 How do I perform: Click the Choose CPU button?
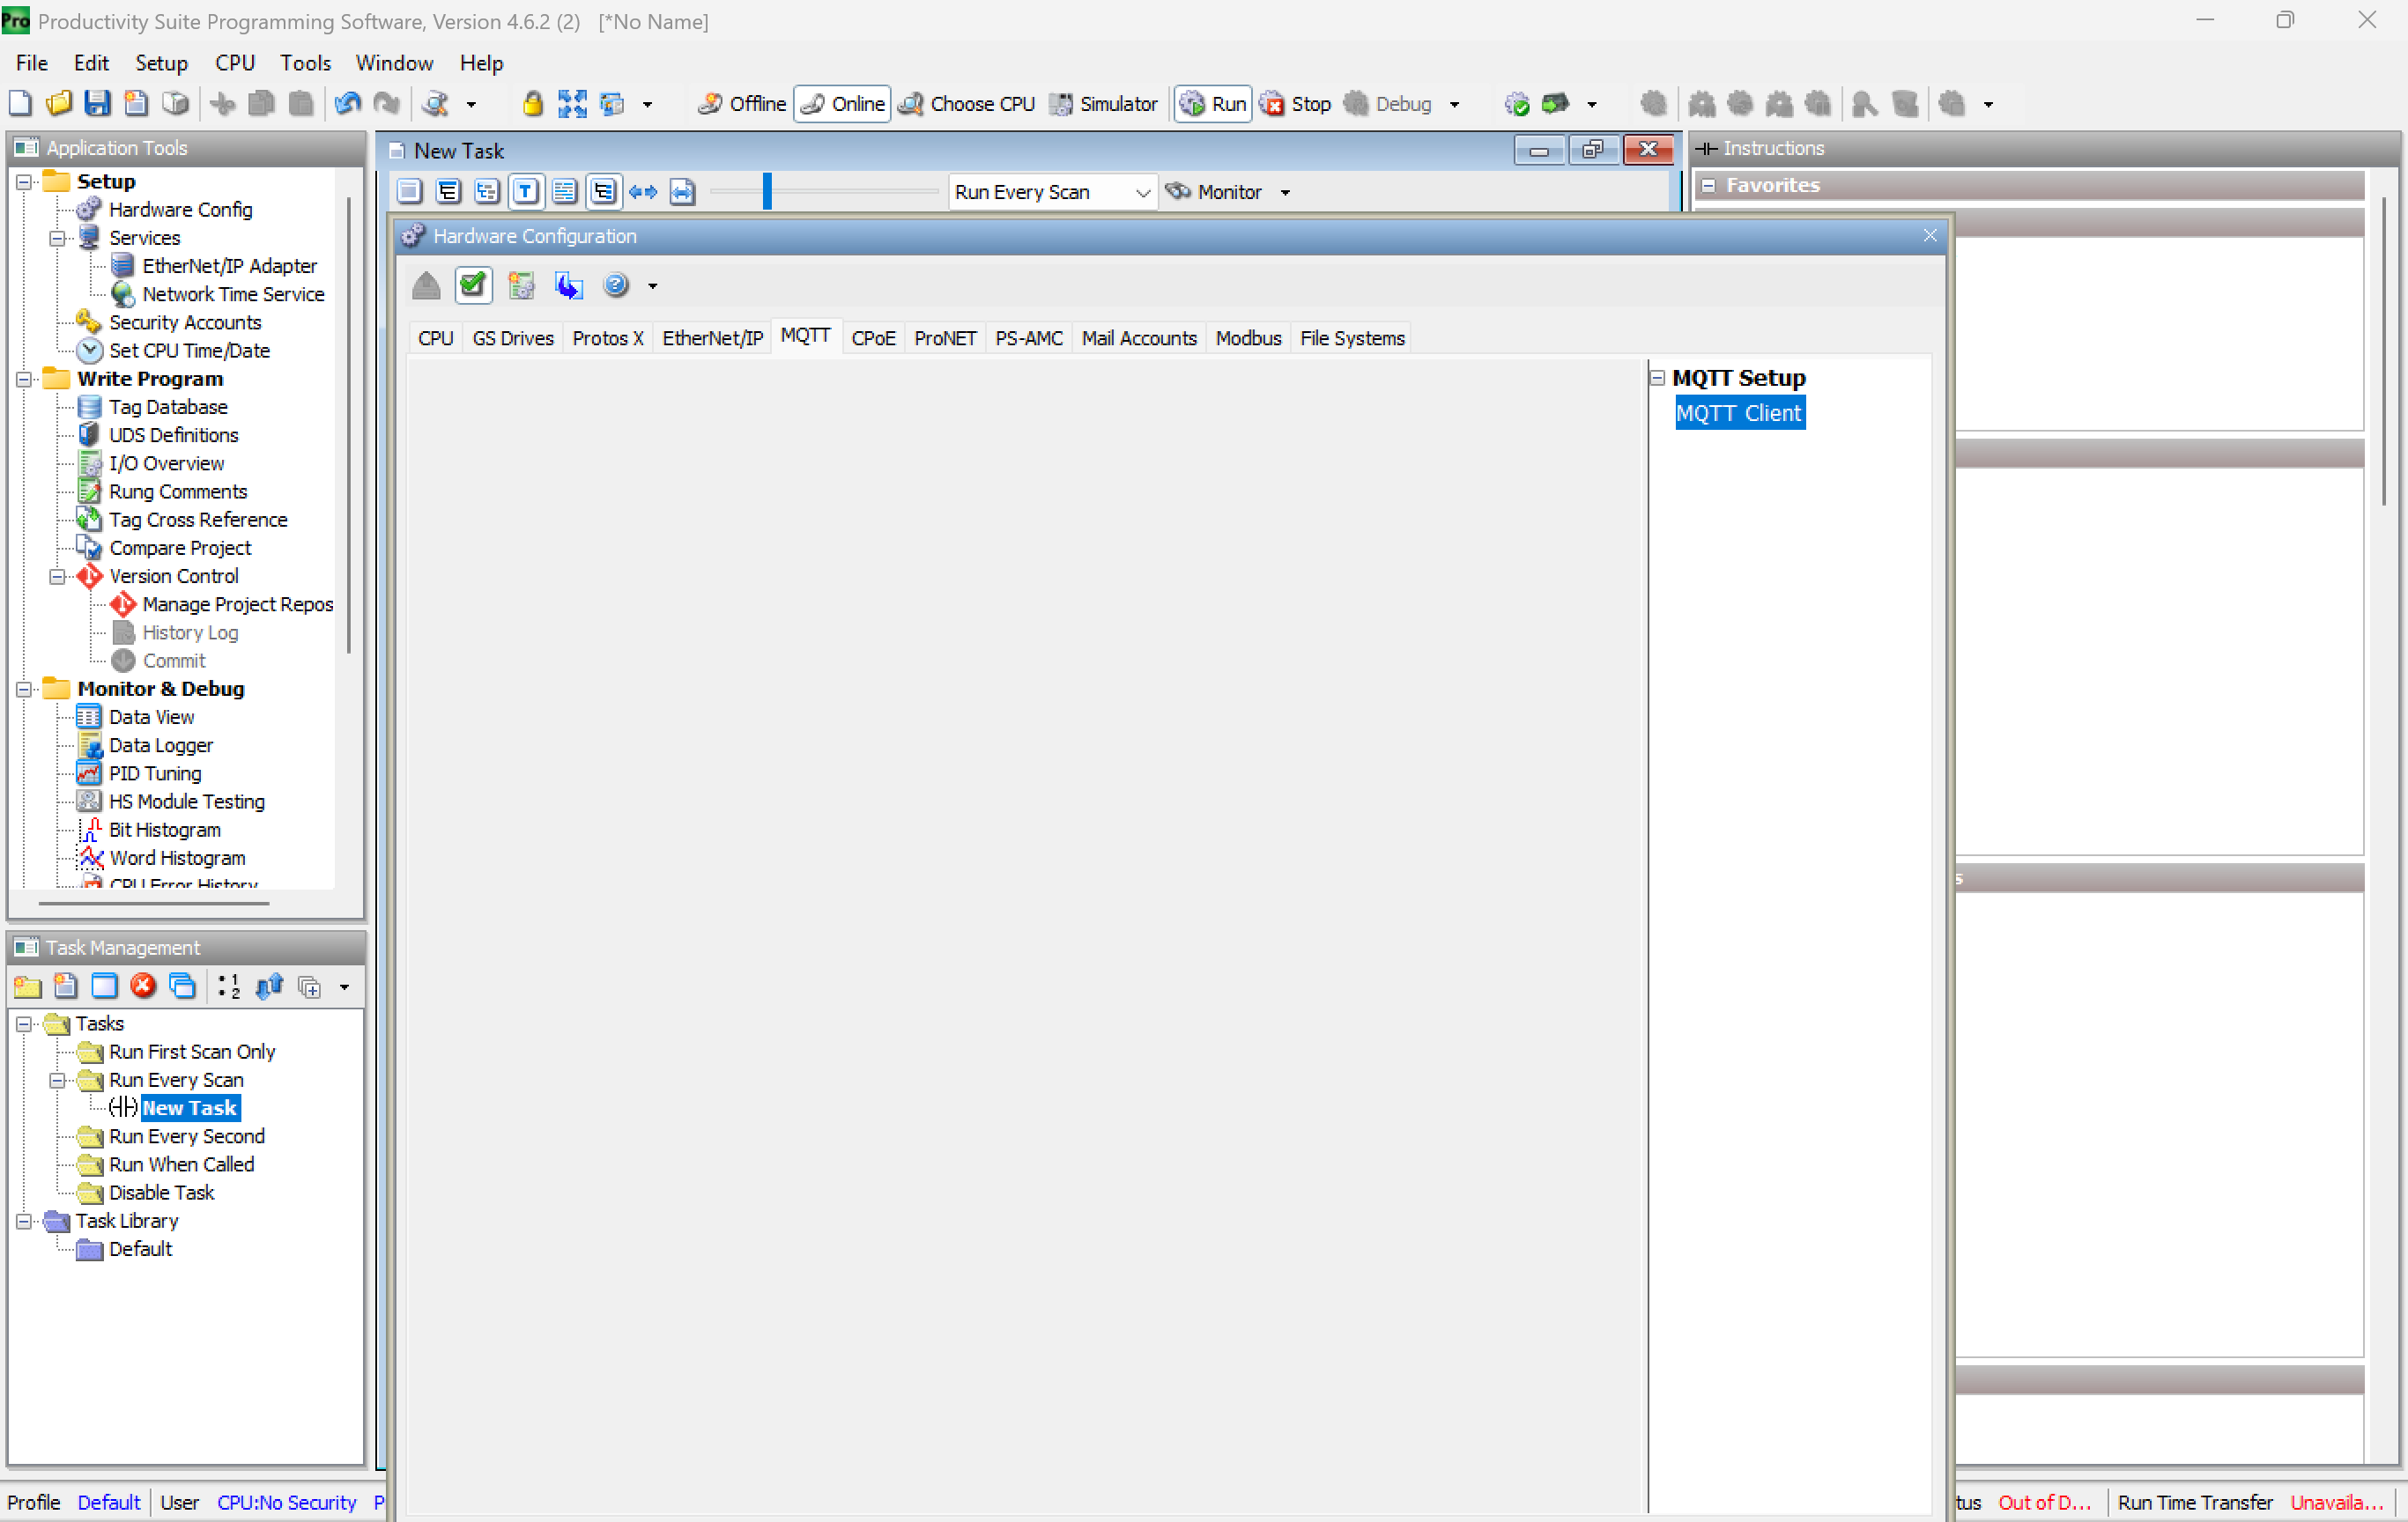967,103
